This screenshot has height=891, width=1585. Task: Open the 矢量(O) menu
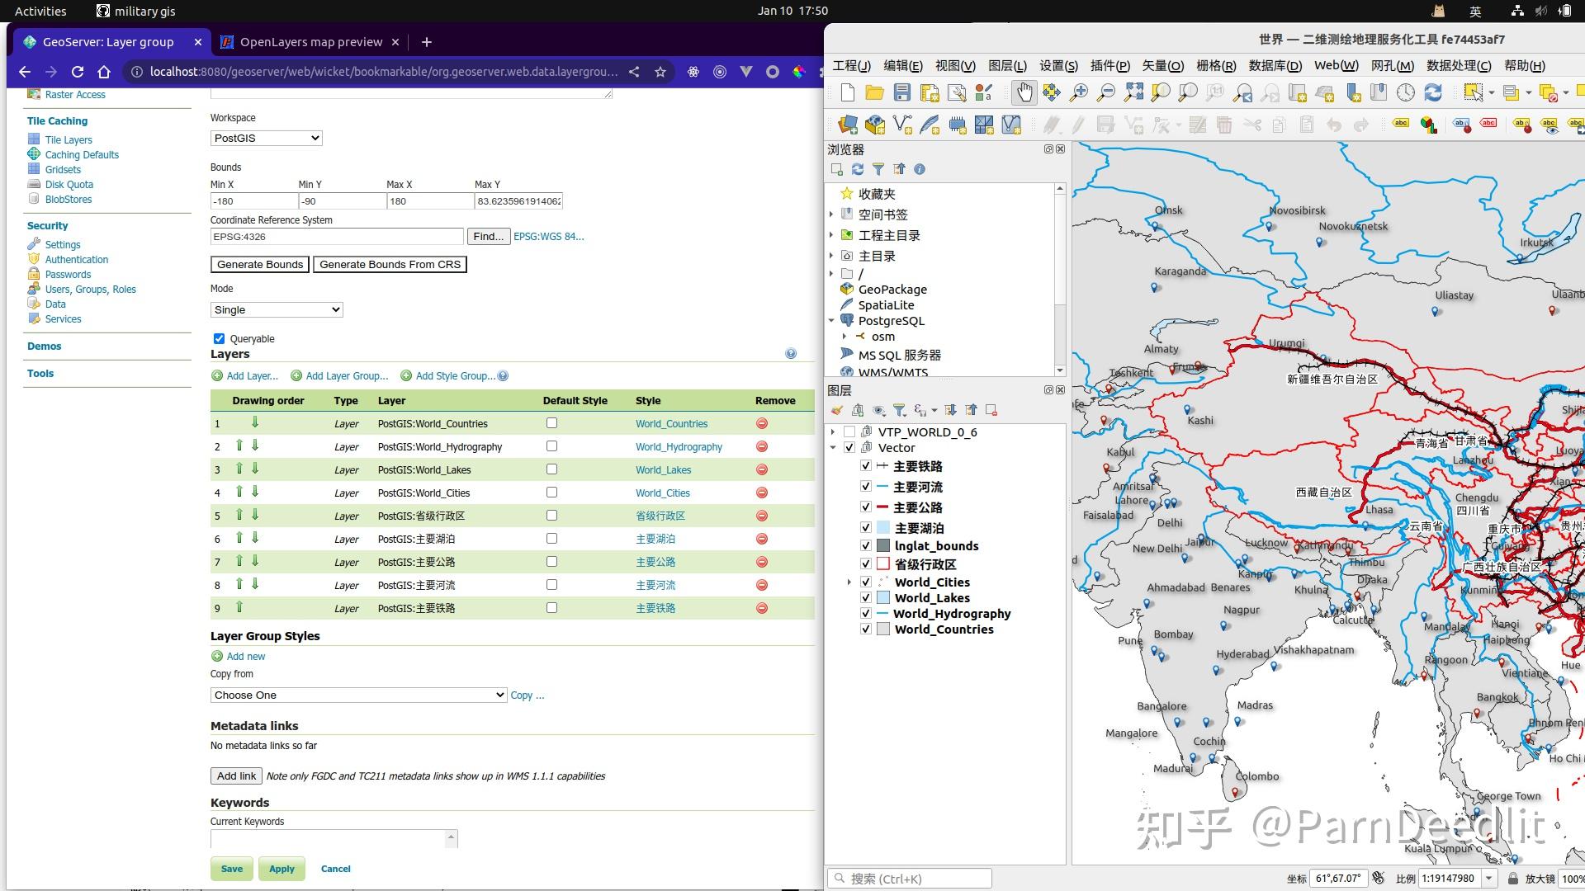(x=1162, y=66)
